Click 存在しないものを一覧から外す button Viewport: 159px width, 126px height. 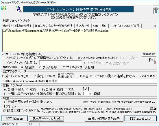[54, 26]
